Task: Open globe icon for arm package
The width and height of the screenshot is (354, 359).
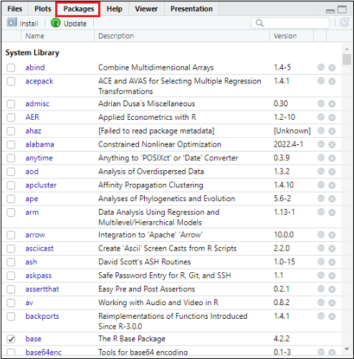Action: 321,212
